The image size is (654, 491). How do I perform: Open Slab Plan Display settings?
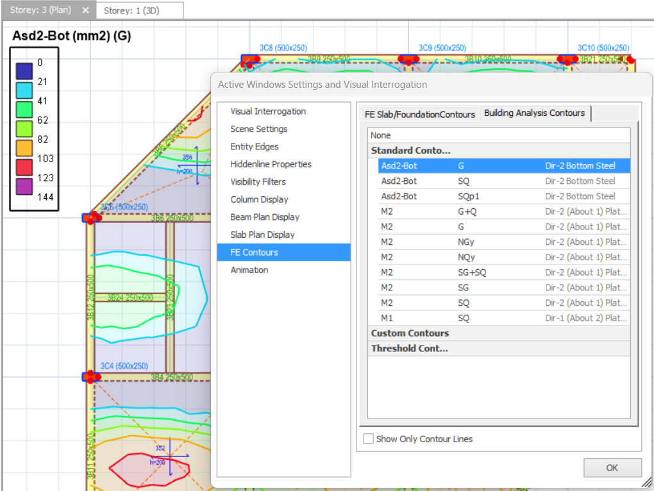pos(262,235)
